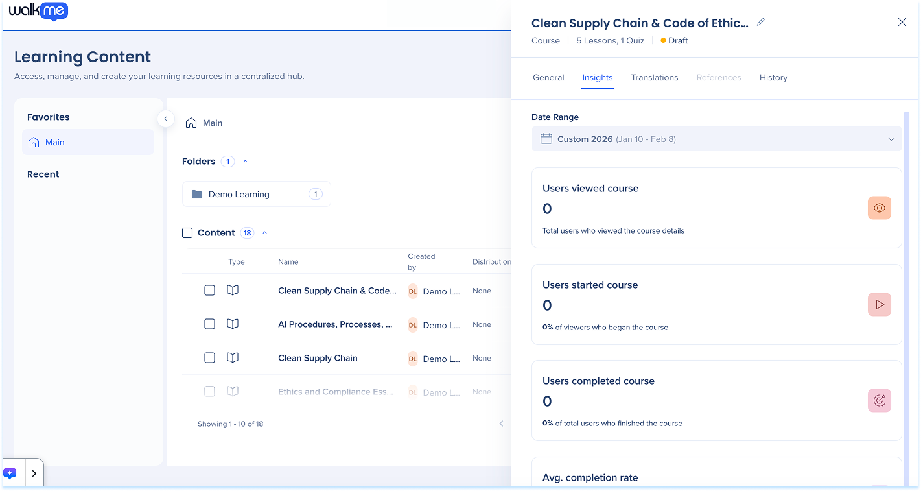Collapse the left sidebar with arrow button
The image size is (921, 491).
[166, 119]
